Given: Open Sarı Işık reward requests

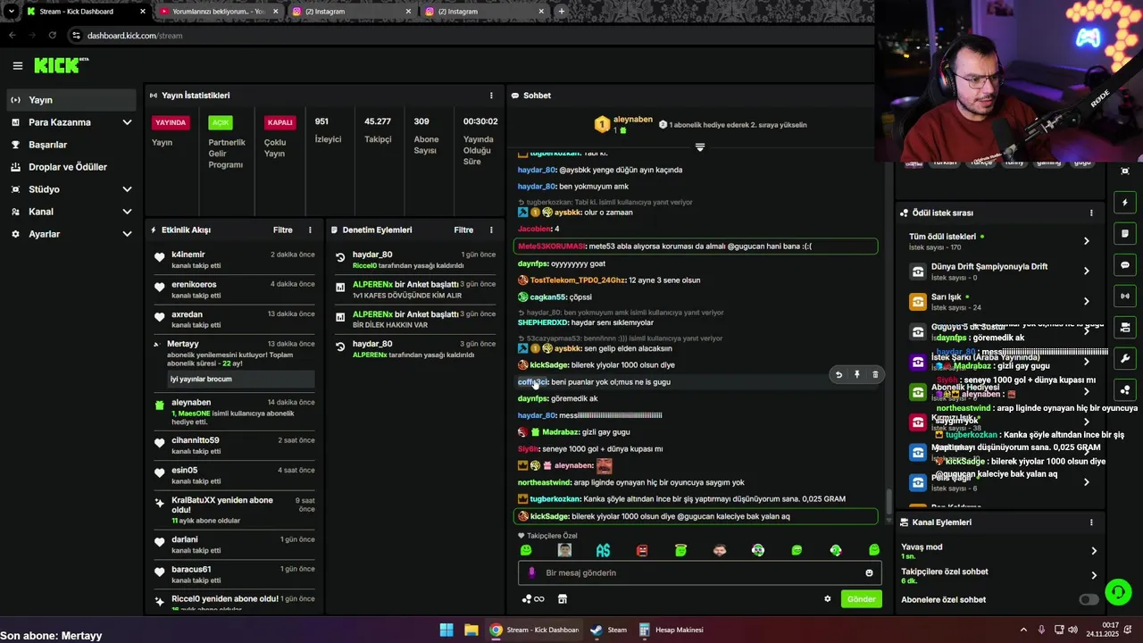Looking at the screenshot, I should (999, 302).
